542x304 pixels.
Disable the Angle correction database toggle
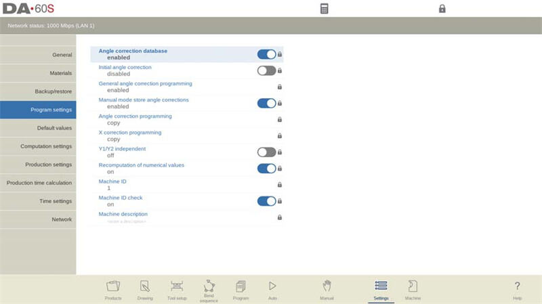266,54
